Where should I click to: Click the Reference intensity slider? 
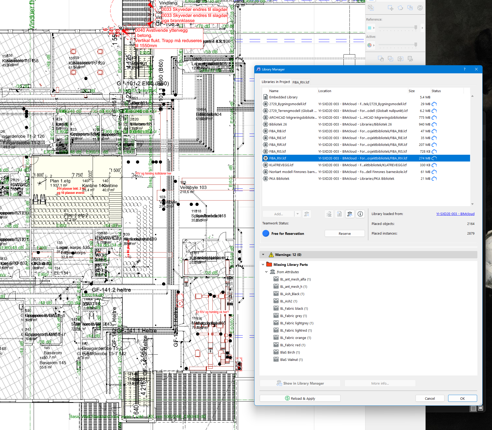(x=398, y=28)
